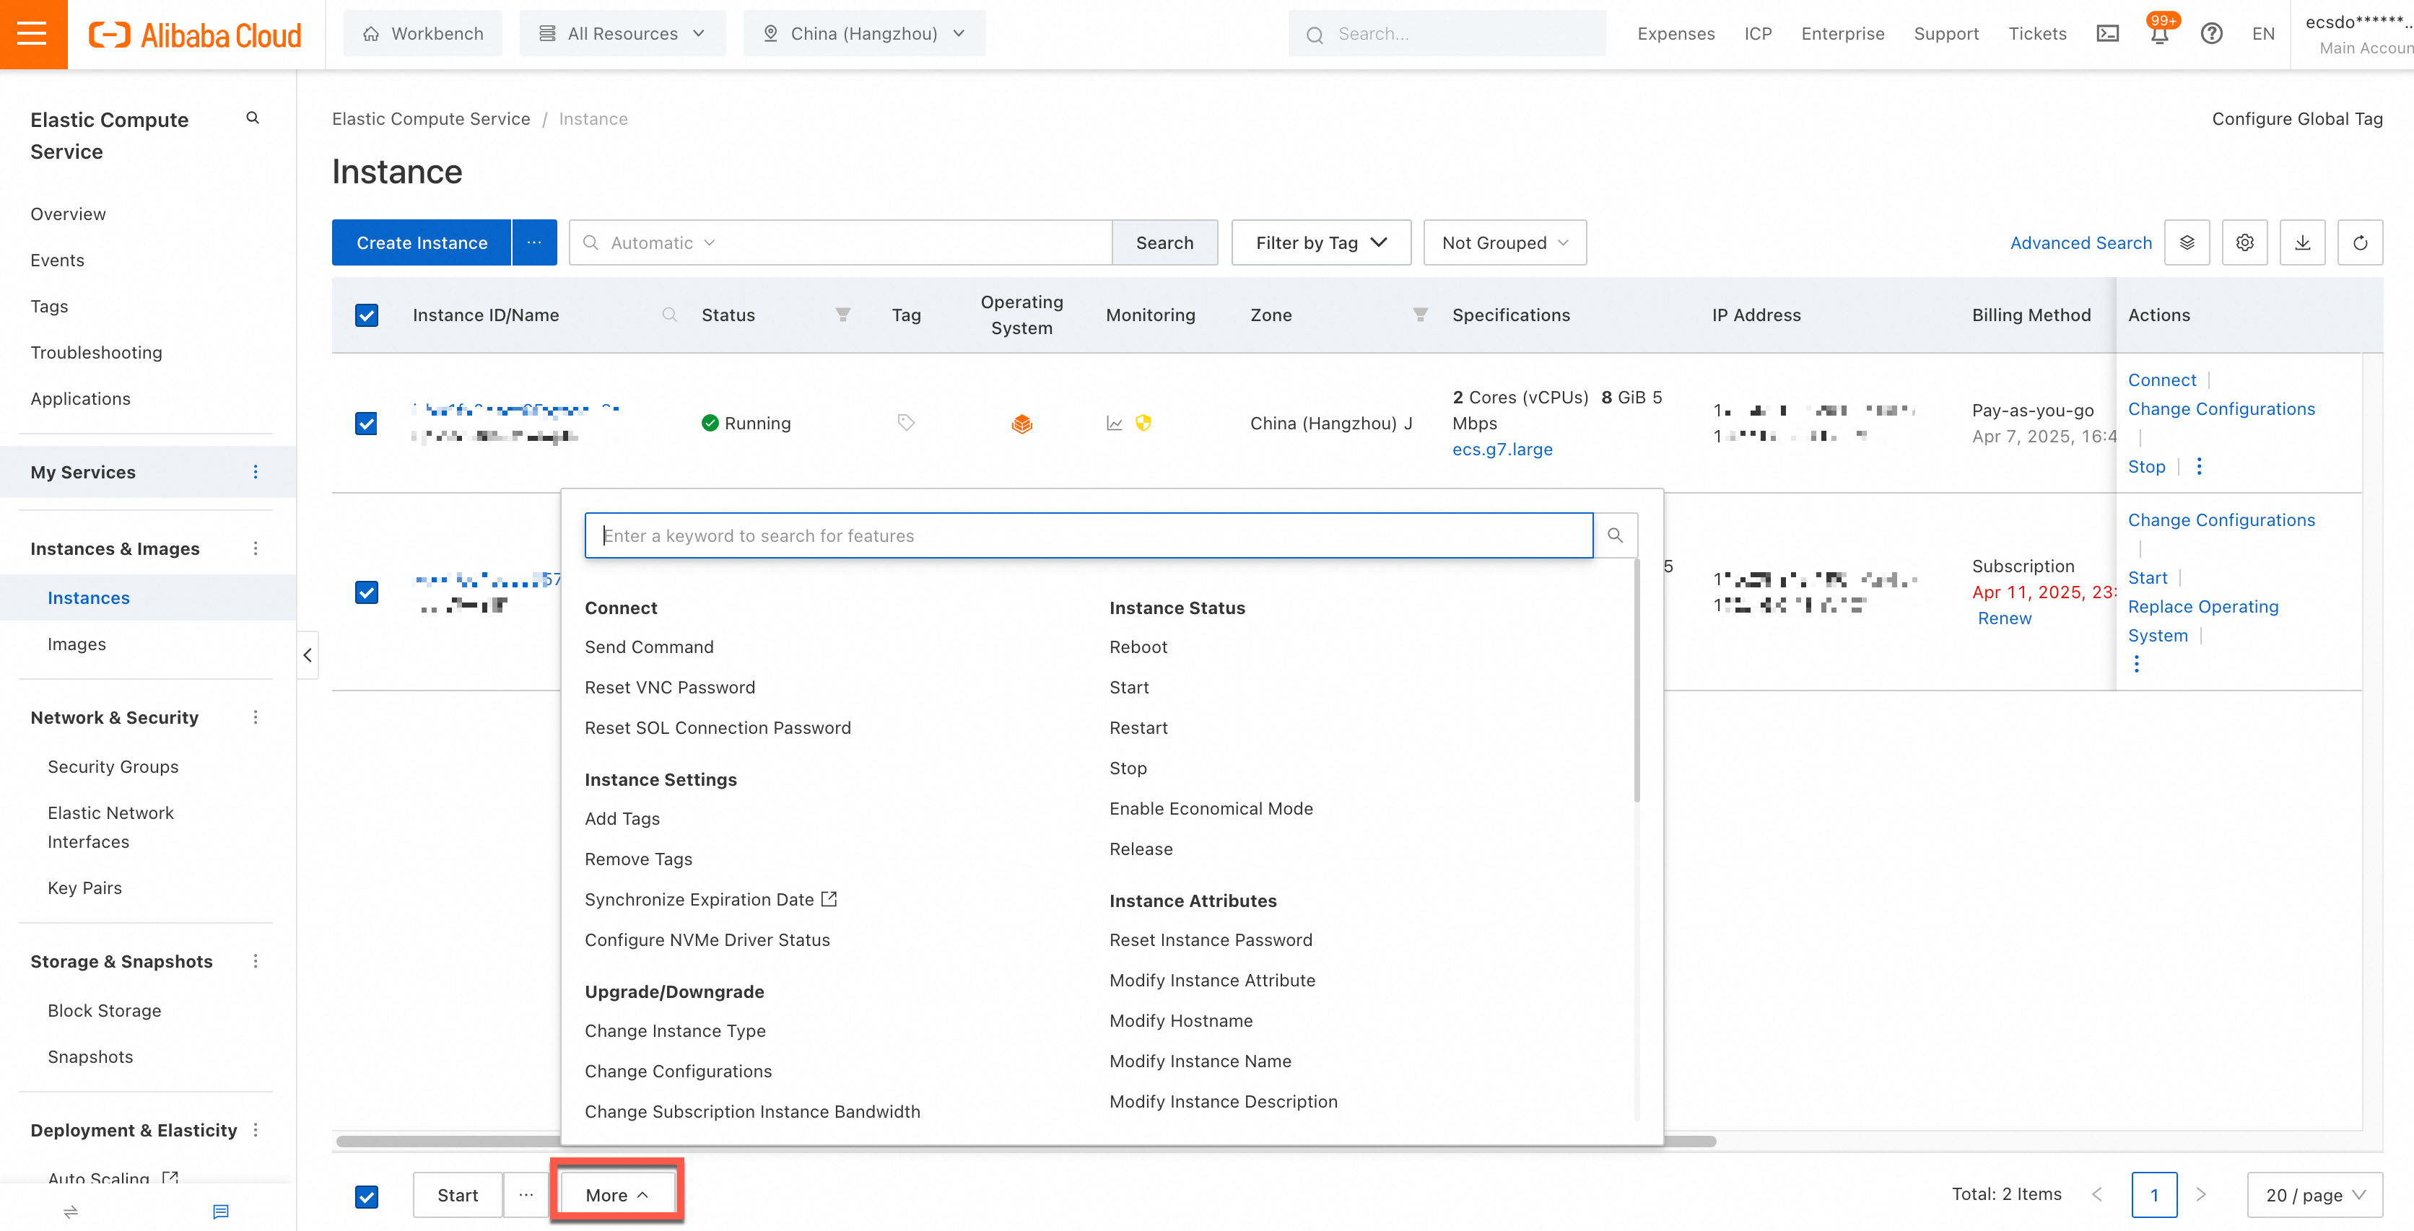Click the bottom Start button

click(x=457, y=1194)
